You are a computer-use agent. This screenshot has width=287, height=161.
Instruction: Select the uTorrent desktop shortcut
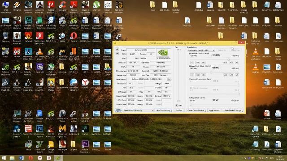coord(96,7)
